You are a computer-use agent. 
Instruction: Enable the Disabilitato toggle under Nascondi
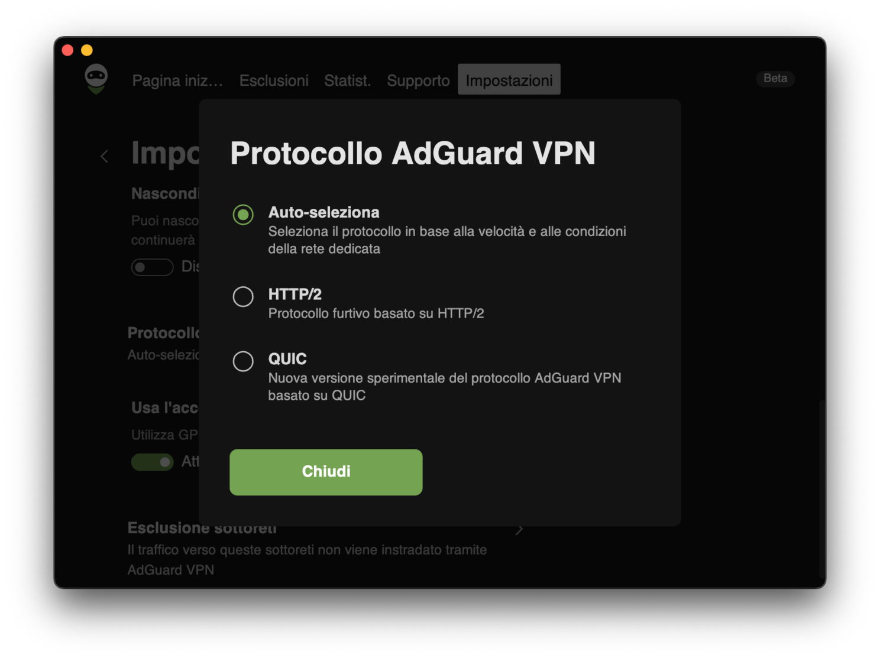coord(152,267)
